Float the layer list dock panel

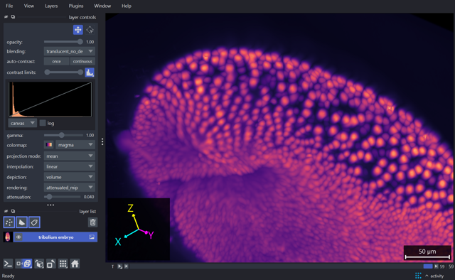pos(13,211)
